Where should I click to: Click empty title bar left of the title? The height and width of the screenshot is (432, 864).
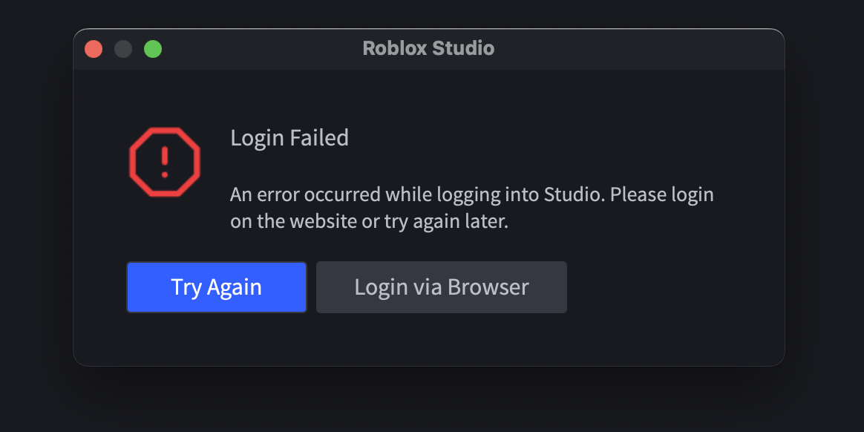click(260, 49)
